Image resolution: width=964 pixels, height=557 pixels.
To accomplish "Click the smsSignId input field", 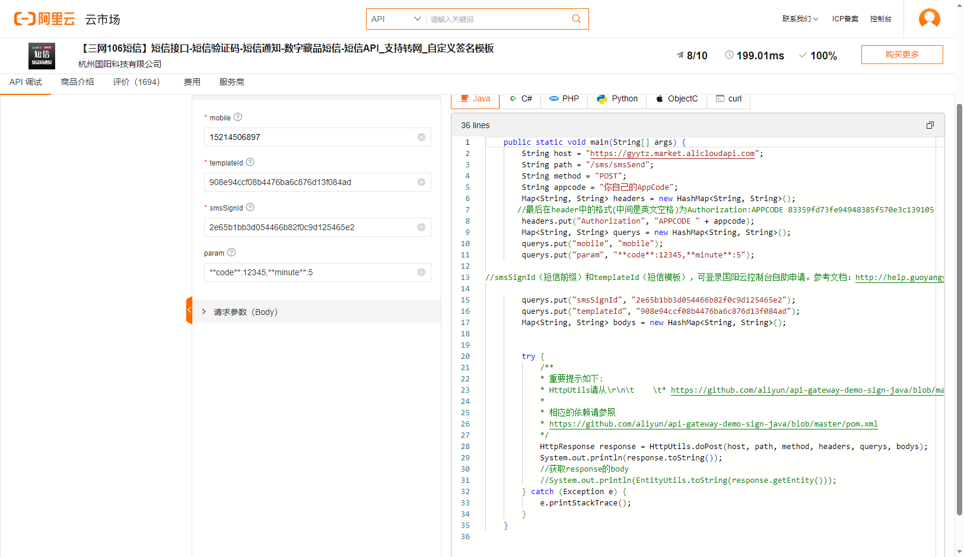I will pos(317,227).
